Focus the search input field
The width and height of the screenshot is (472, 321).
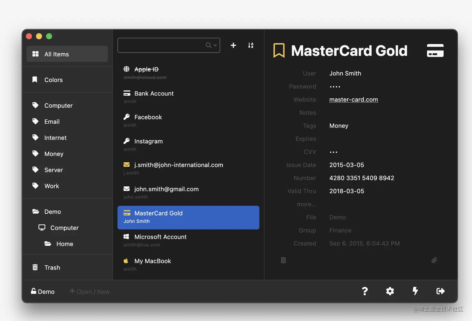point(169,45)
